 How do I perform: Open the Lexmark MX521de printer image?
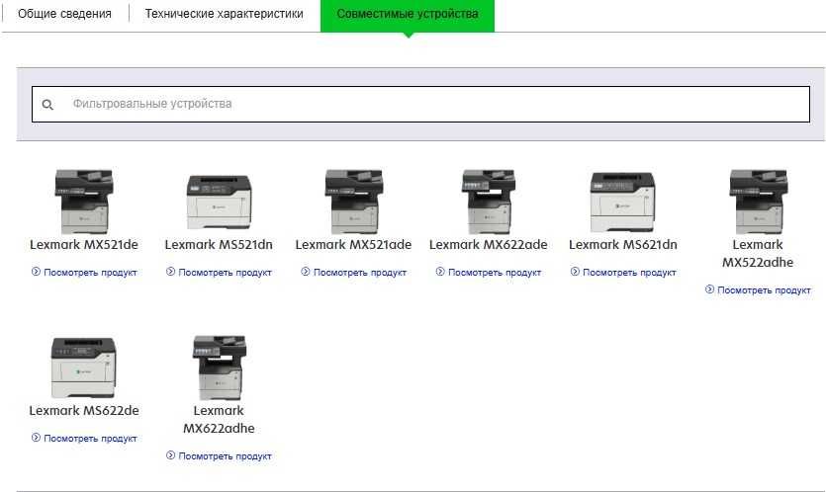pyautogui.click(x=84, y=202)
